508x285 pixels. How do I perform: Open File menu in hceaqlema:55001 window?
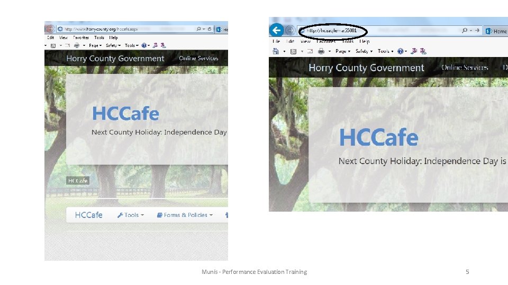point(276,41)
